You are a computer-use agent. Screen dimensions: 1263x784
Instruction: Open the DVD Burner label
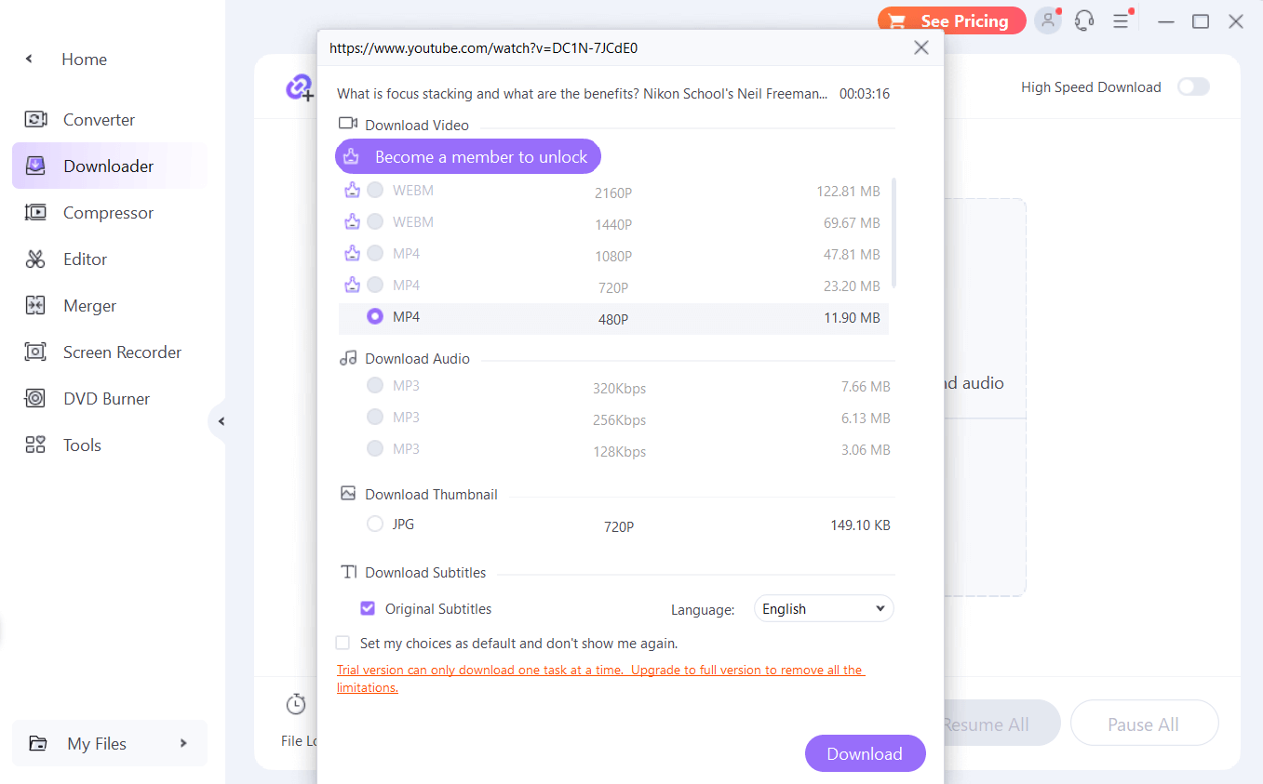pos(106,399)
